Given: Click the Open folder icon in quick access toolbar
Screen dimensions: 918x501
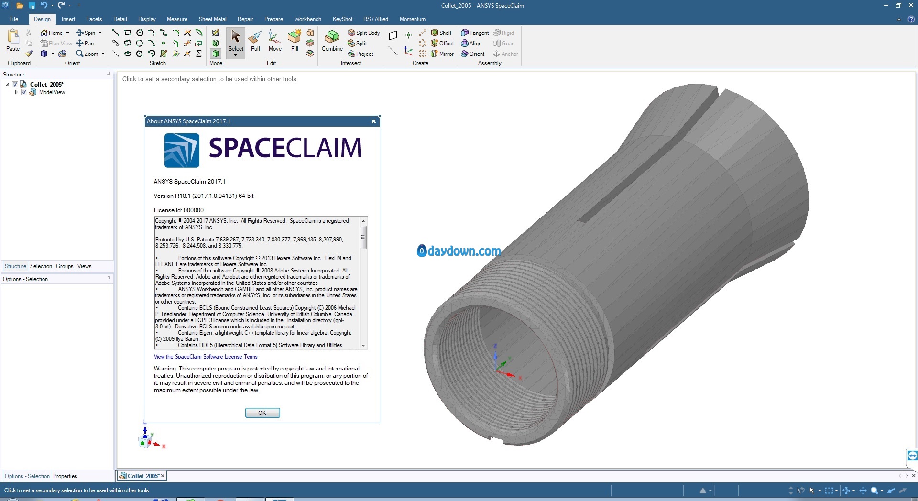Looking at the screenshot, I should (20, 6).
